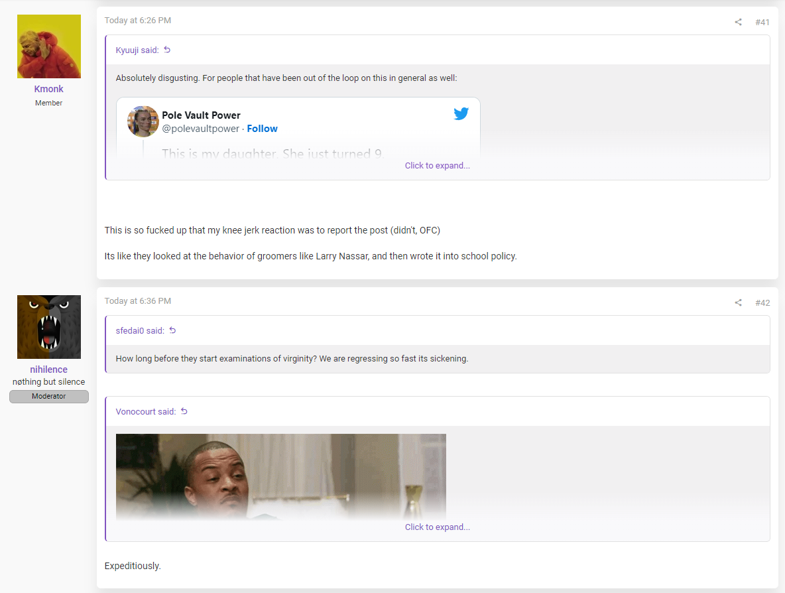Jump to Kyuuji's quoted post arrow
The width and height of the screenshot is (785, 593).
pos(167,50)
